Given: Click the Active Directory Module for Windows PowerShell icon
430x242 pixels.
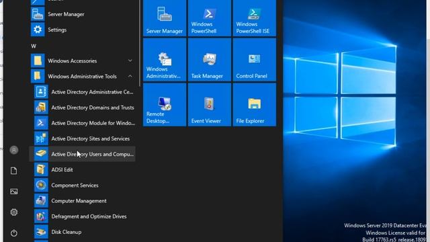Looking at the screenshot, I should pos(41,123).
